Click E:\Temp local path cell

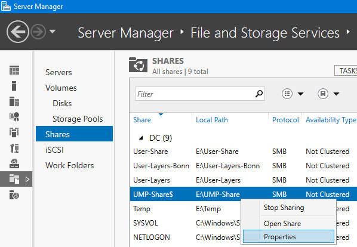(208, 209)
